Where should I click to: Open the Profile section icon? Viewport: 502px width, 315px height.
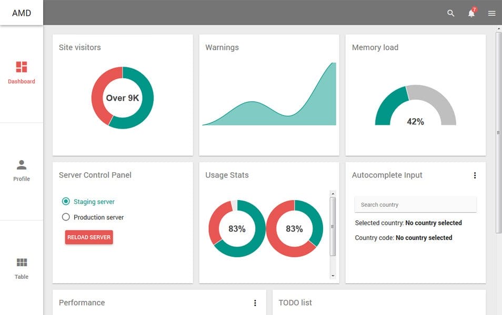22,164
